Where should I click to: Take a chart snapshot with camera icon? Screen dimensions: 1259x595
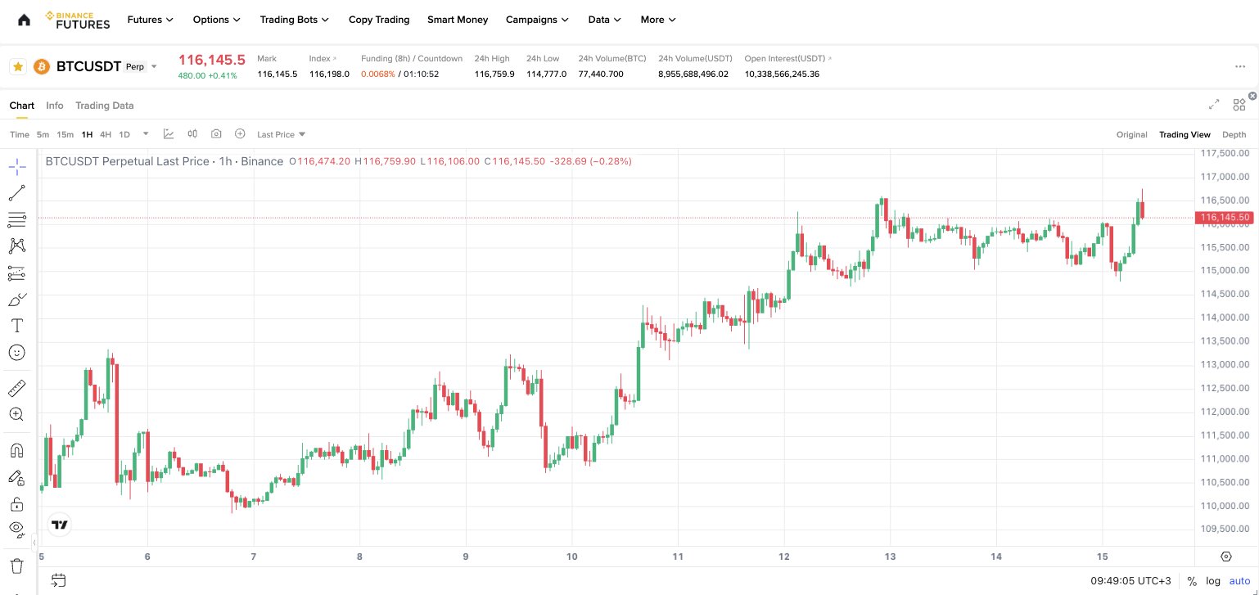point(216,134)
